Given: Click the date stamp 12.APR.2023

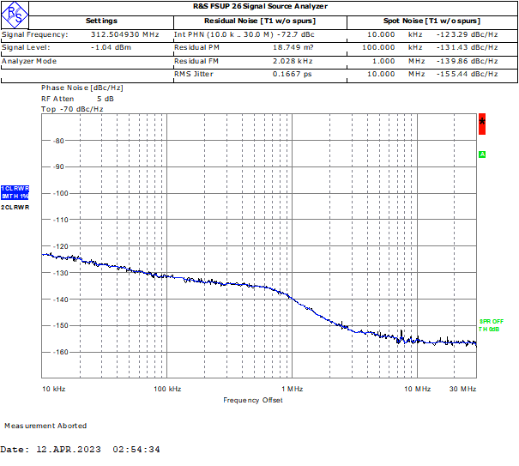Looking at the screenshot, I should pos(68,450).
